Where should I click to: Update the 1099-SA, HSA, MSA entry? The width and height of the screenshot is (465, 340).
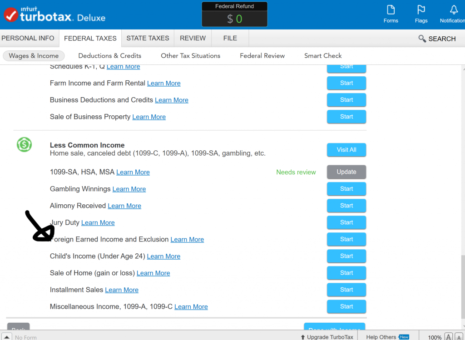[x=346, y=172]
